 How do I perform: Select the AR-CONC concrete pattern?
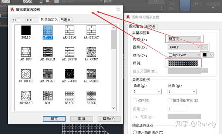[x=91, y=52]
